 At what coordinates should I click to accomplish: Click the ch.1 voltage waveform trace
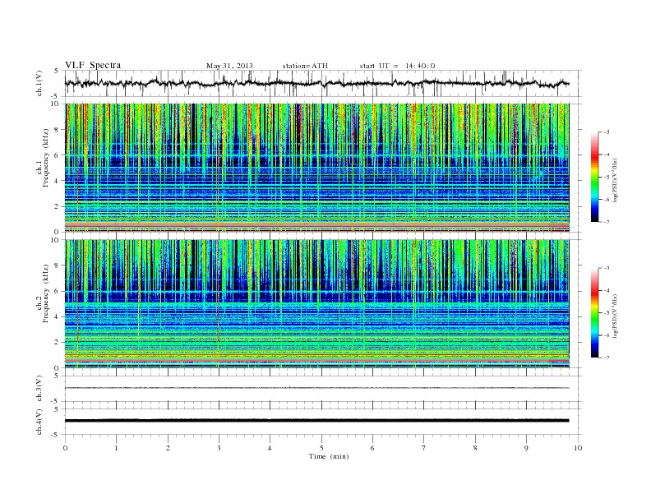[317, 83]
